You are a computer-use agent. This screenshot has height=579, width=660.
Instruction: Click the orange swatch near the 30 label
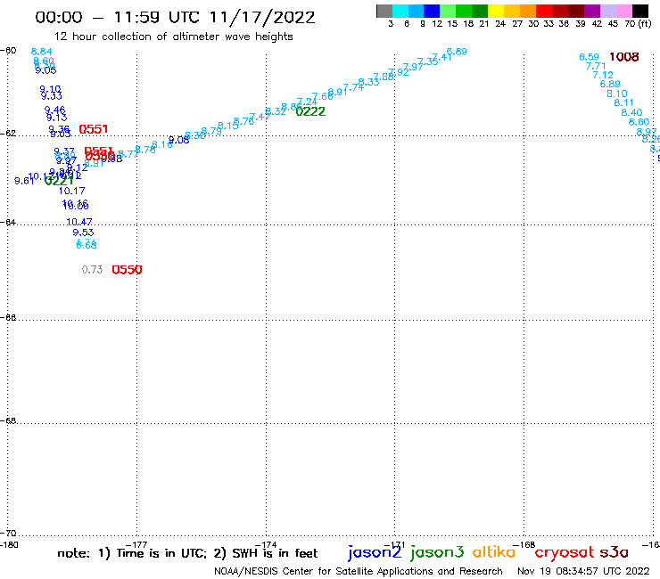click(x=528, y=11)
